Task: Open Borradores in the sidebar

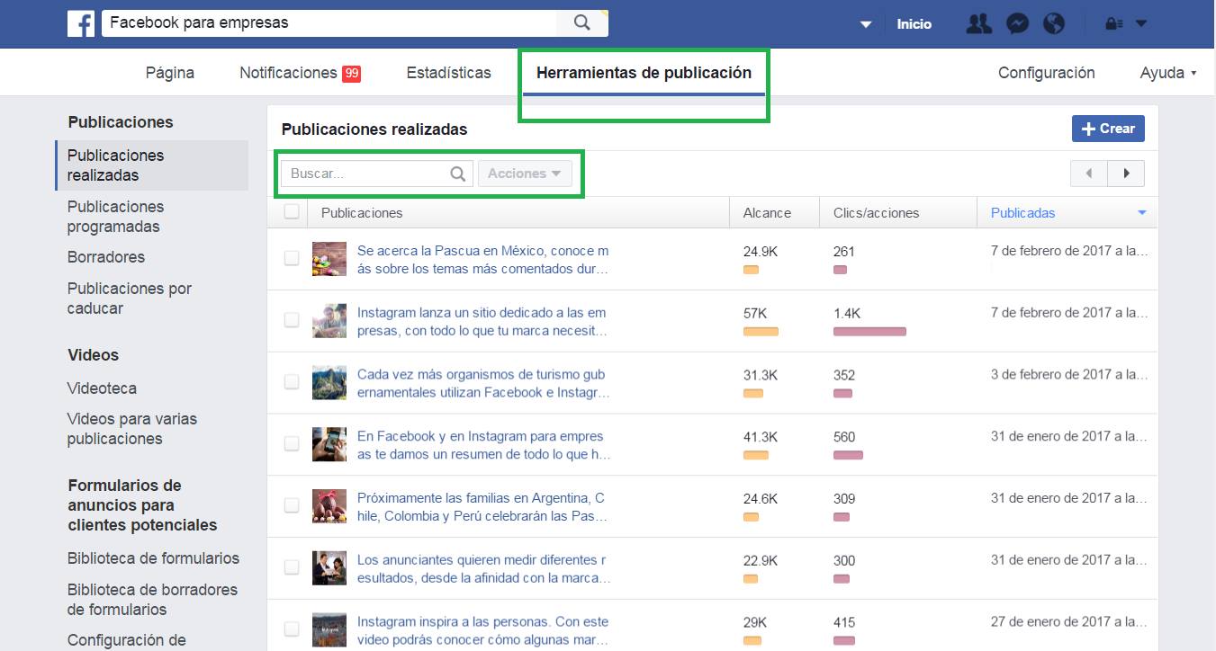Action: [106, 257]
